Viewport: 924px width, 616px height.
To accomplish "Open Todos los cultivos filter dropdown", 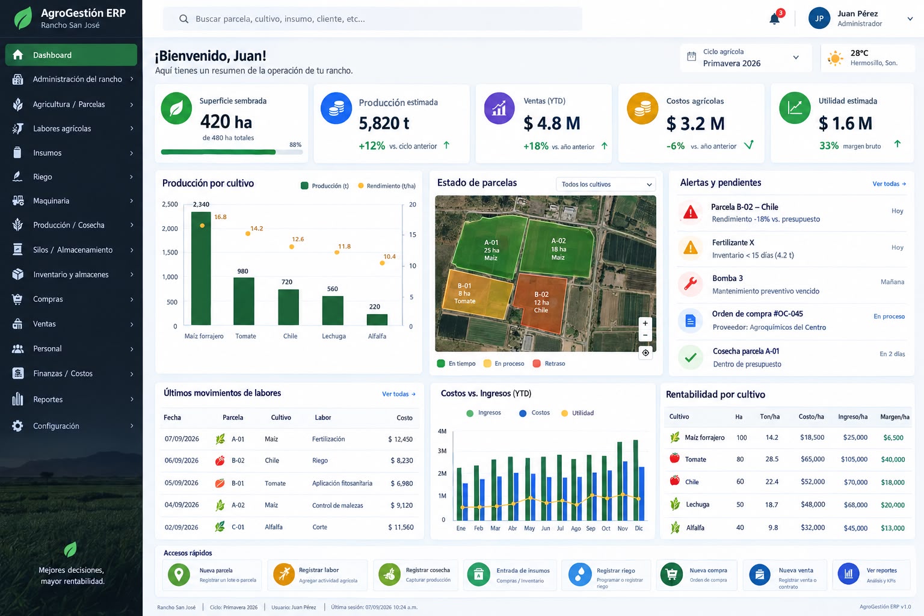I will [x=606, y=184].
